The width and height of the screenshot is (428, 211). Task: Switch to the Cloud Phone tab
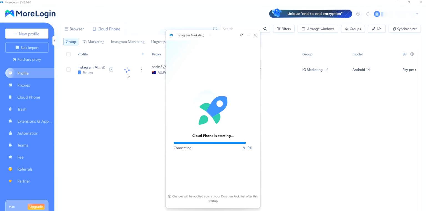[106, 29]
